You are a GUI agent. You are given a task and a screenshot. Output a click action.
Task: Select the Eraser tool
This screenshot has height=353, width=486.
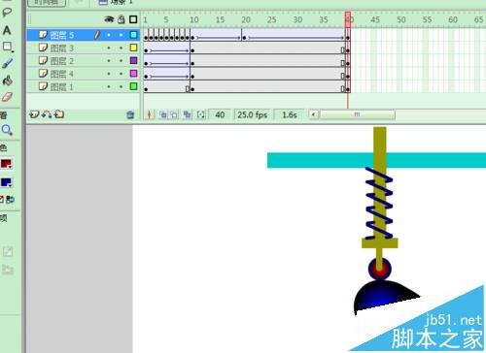(x=7, y=97)
